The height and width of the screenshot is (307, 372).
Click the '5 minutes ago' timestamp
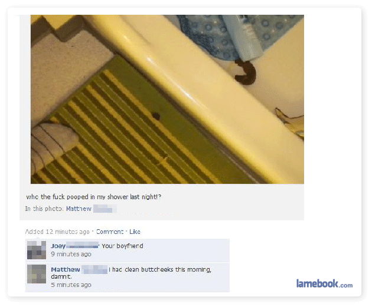click(71, 285)
